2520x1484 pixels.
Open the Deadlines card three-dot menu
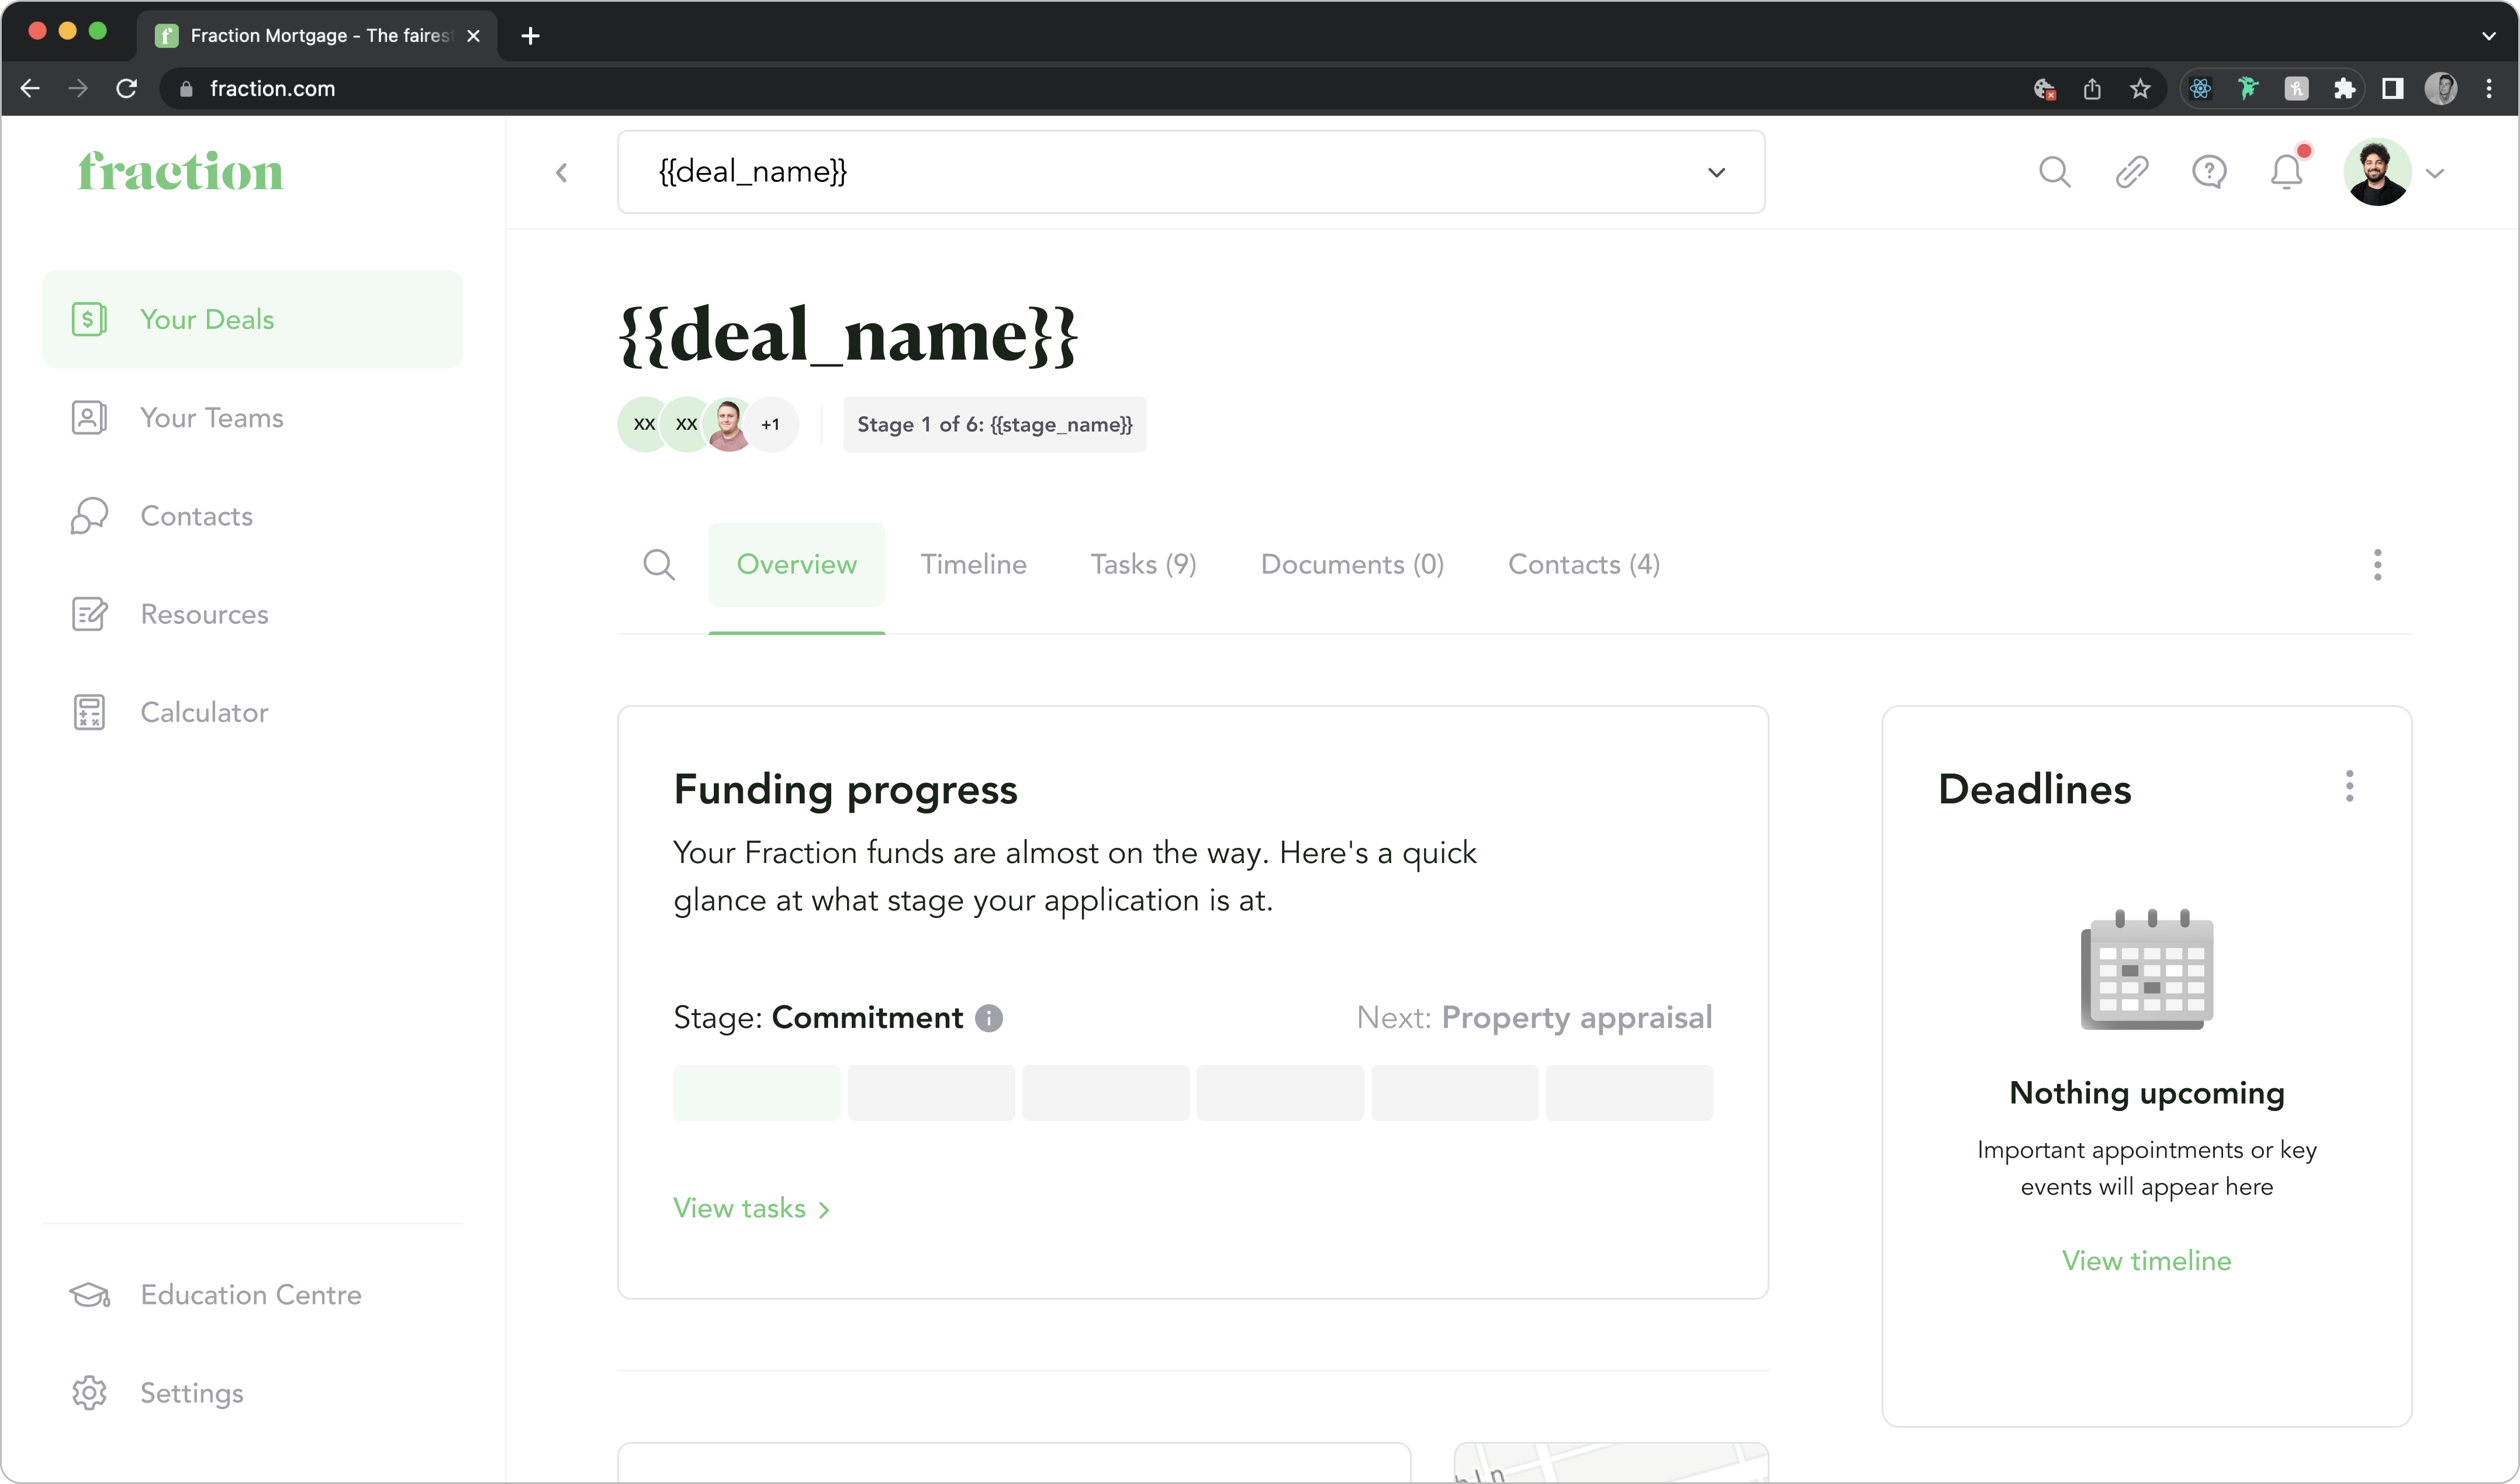pyautogui.click(x=2349, y=786)
